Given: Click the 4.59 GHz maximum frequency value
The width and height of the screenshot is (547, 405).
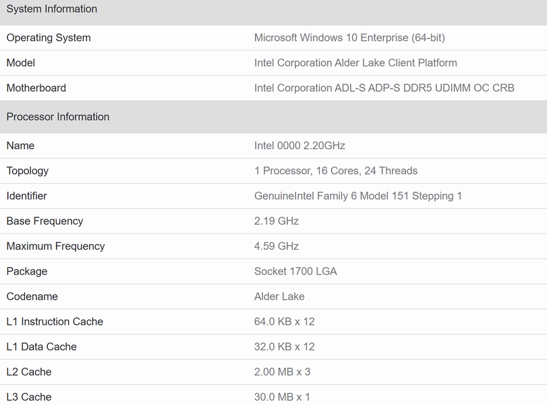Looking at the screenshot, I should click(277, 246).
